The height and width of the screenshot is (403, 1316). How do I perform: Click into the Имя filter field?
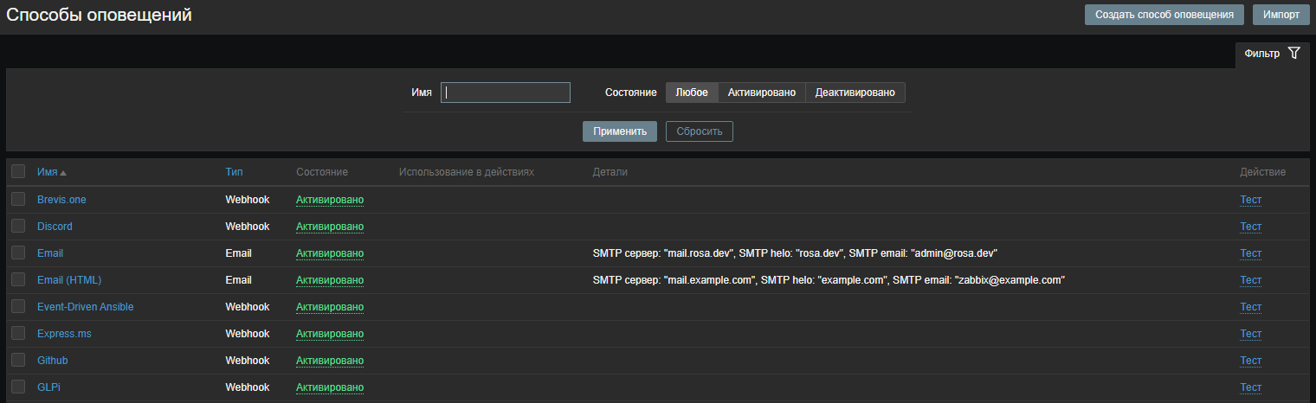[x=506, y=93]
